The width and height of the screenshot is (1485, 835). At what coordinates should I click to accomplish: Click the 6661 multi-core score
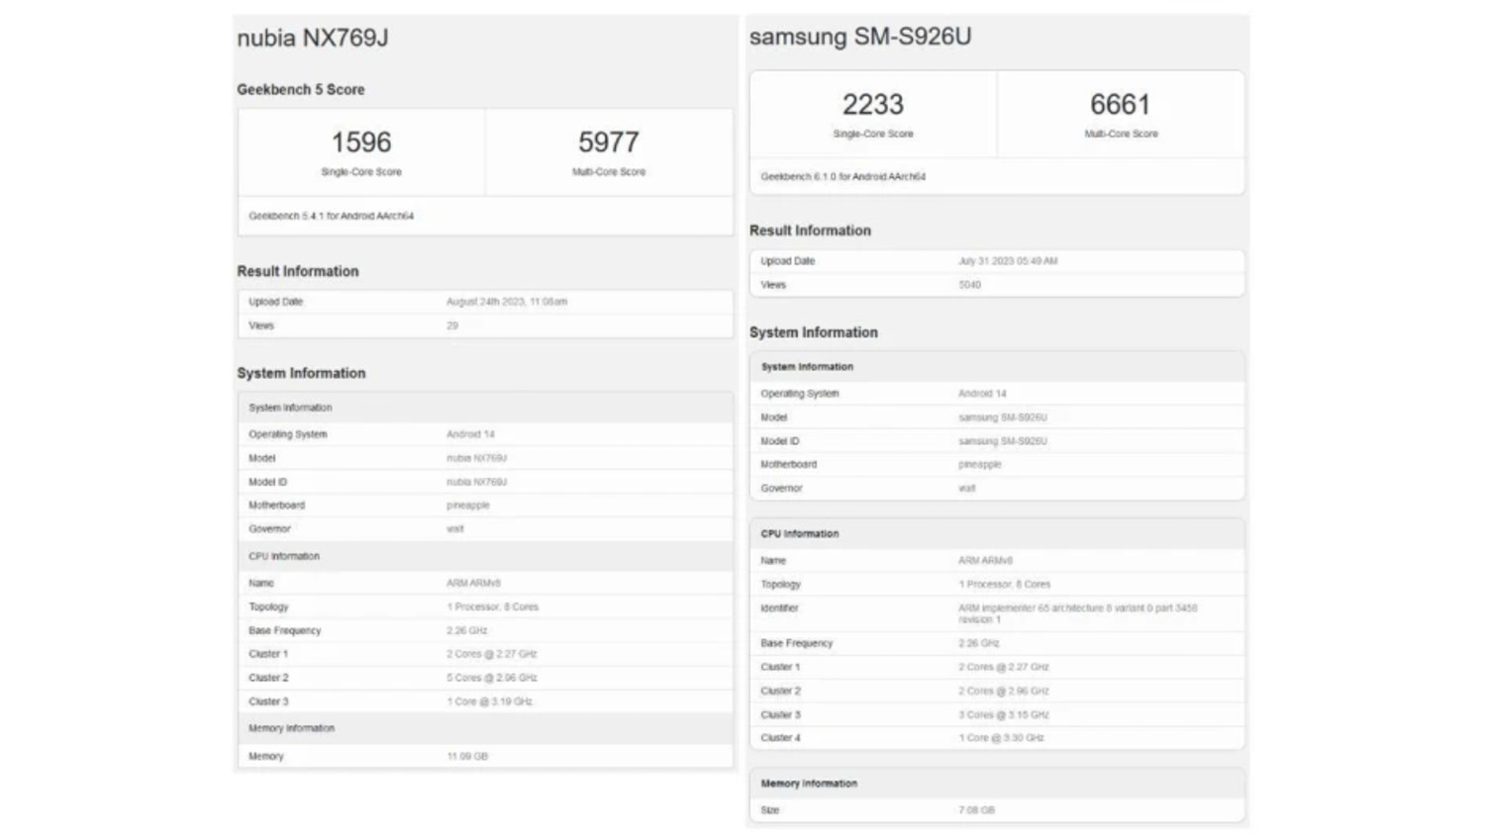click(x=1120, y=105)
